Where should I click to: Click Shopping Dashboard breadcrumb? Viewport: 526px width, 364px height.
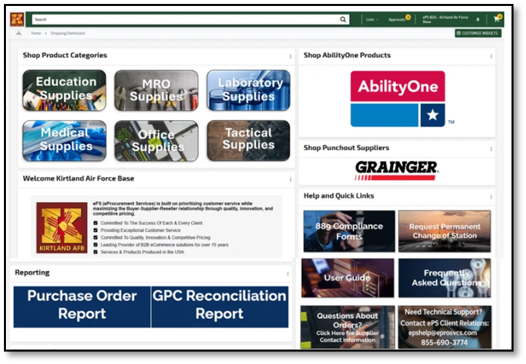click(x=67, y=33)
